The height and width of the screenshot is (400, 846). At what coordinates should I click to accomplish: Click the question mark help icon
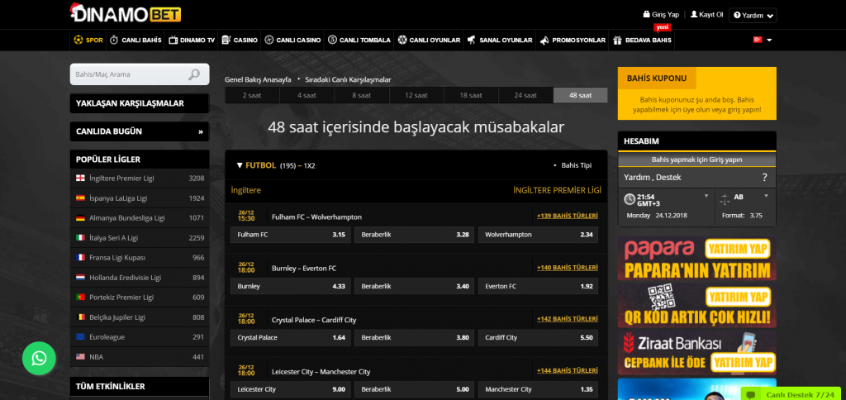point(764,177)
